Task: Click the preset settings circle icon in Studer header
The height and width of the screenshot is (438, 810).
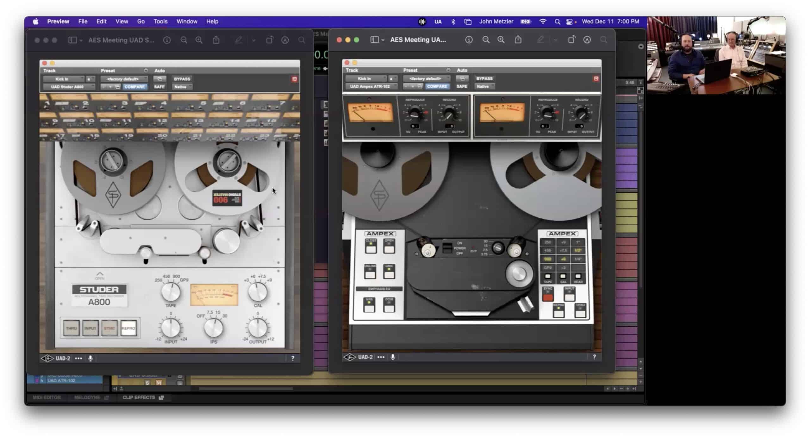Action: (x=146, y=71)
